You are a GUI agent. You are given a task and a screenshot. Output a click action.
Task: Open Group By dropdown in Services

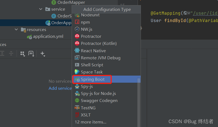coord(23,54)
